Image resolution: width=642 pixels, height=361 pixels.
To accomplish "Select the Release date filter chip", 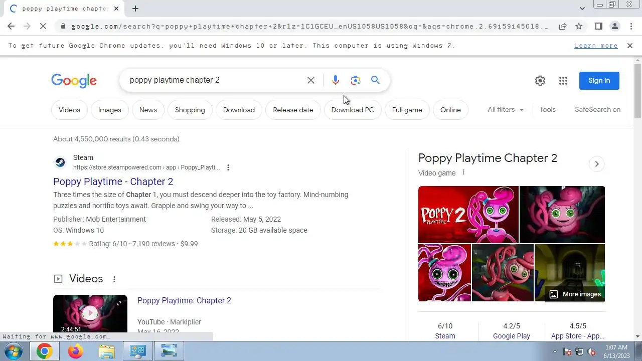I will click(293, 110).
